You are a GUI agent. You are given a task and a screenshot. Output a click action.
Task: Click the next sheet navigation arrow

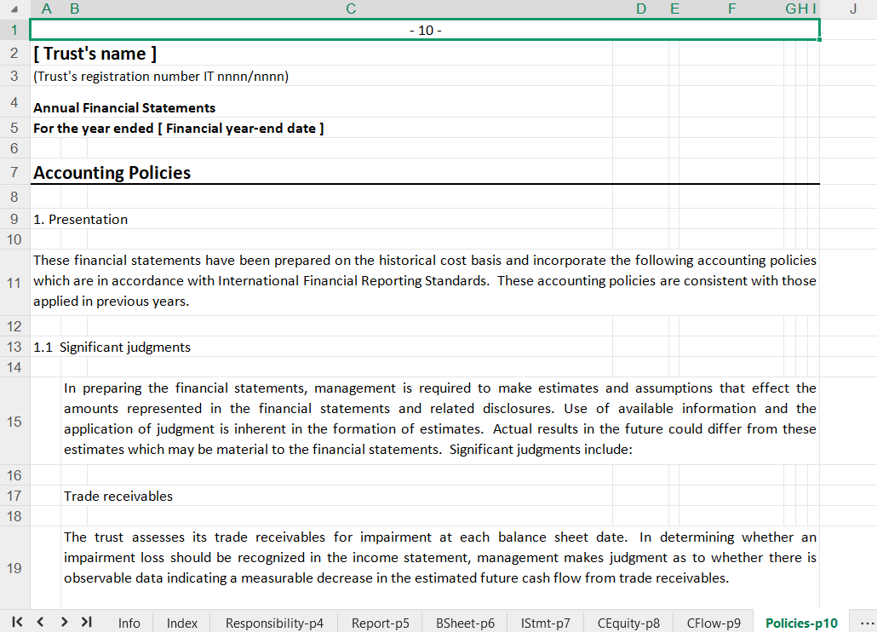point(64,623)
